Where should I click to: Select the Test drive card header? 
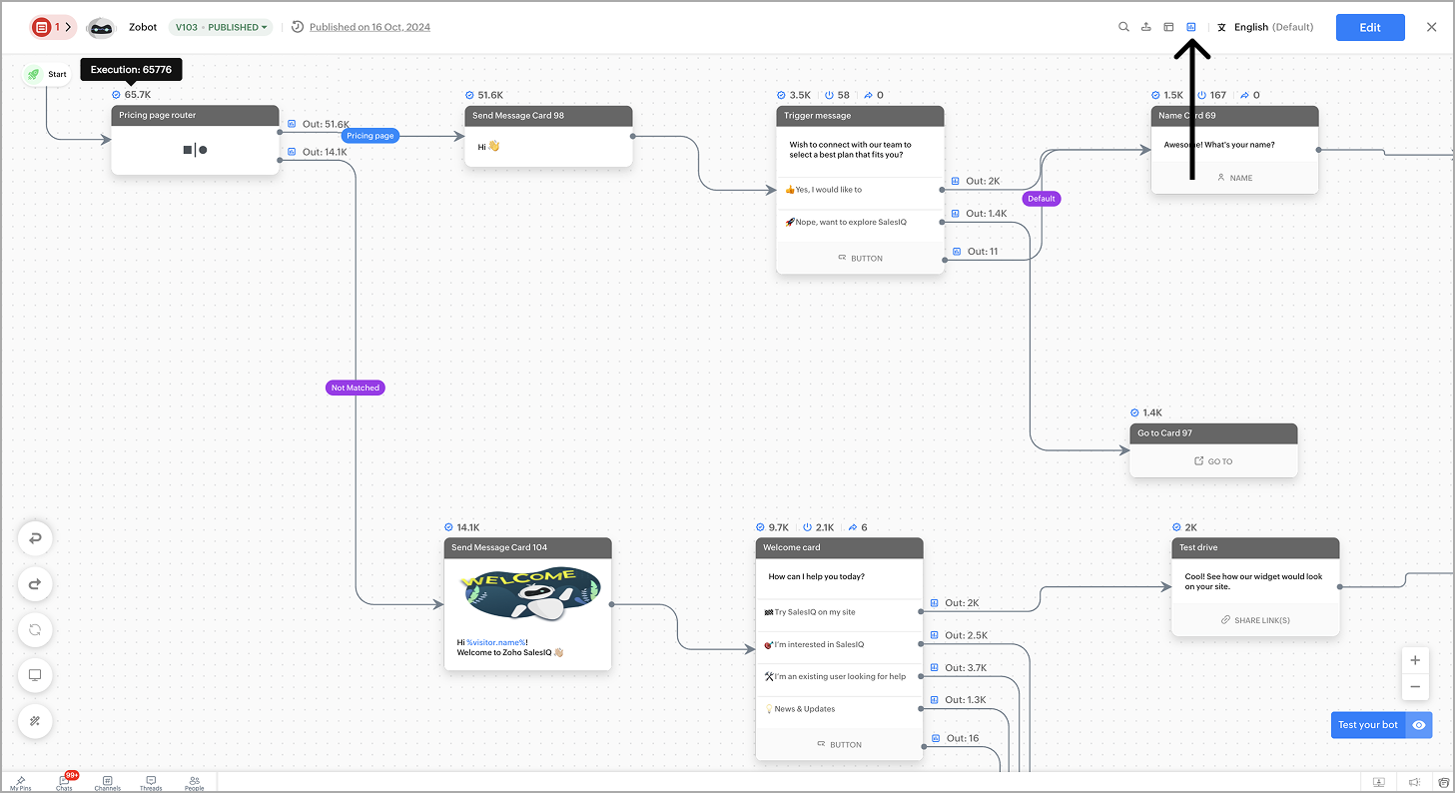1255,547
